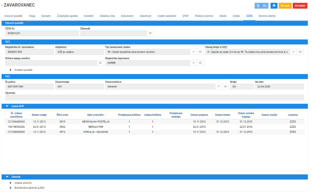
Task: Click the Urejenost field
Action: pyautogui.click(x=80, y=52)
